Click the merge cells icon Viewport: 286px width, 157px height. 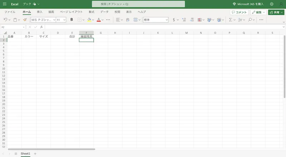click(135, 20)
